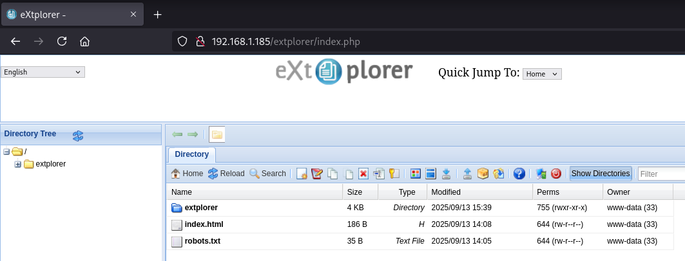Click the blue question mark help icon
Viewport: 685px width, 261px height.
519,174
